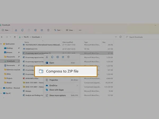Image resolution: width=159 pixels, height=119 pixels.
Task: Click the Quick access star icon
Action: (x=4, y=44)
